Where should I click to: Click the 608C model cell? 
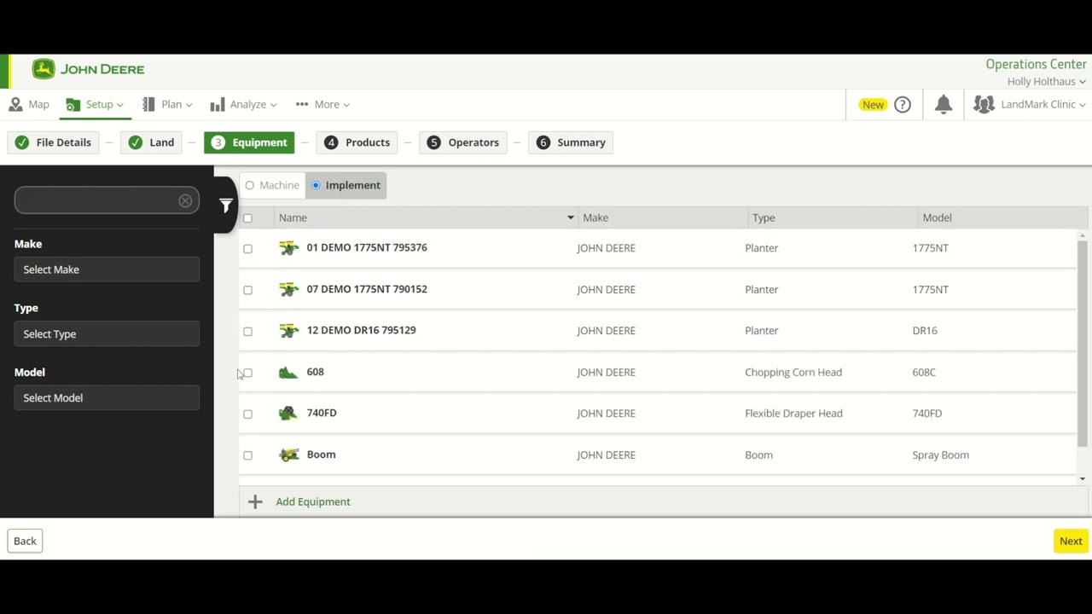click(x=924, y=372)
